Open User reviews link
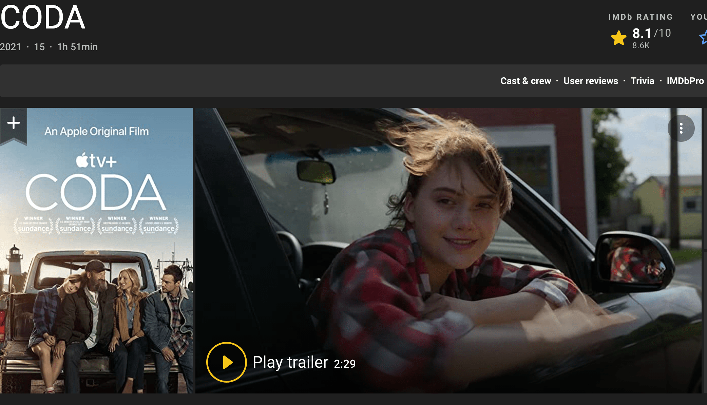Viewport: 707px width, 405px height. click(591, 81)
